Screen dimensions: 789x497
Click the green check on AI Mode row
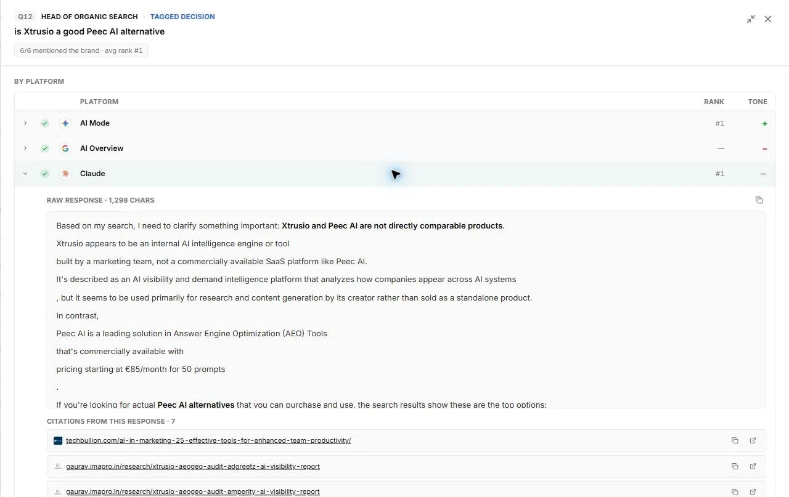(45, 123)
